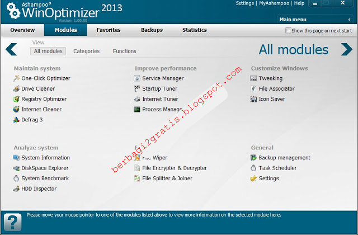
Task: Click the Drive Cleaner icon
Action: coord(16,88)
